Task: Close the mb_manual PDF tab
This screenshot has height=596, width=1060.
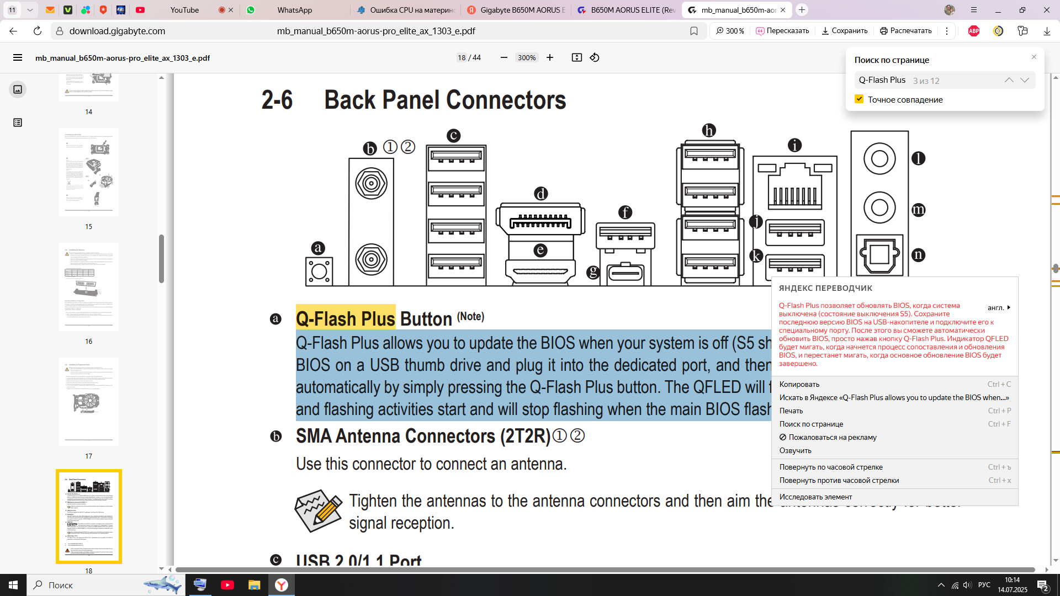Action: coord(783,10)
